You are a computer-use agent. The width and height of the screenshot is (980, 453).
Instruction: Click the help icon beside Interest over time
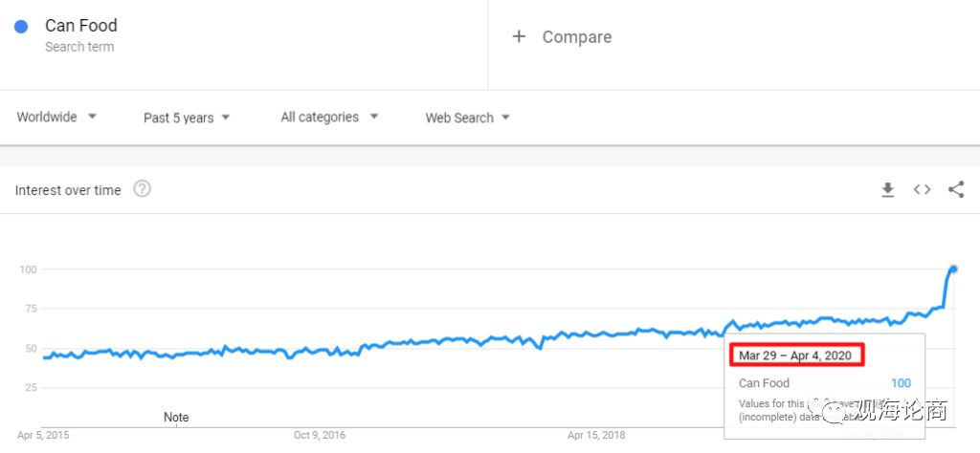pos(142,189)
